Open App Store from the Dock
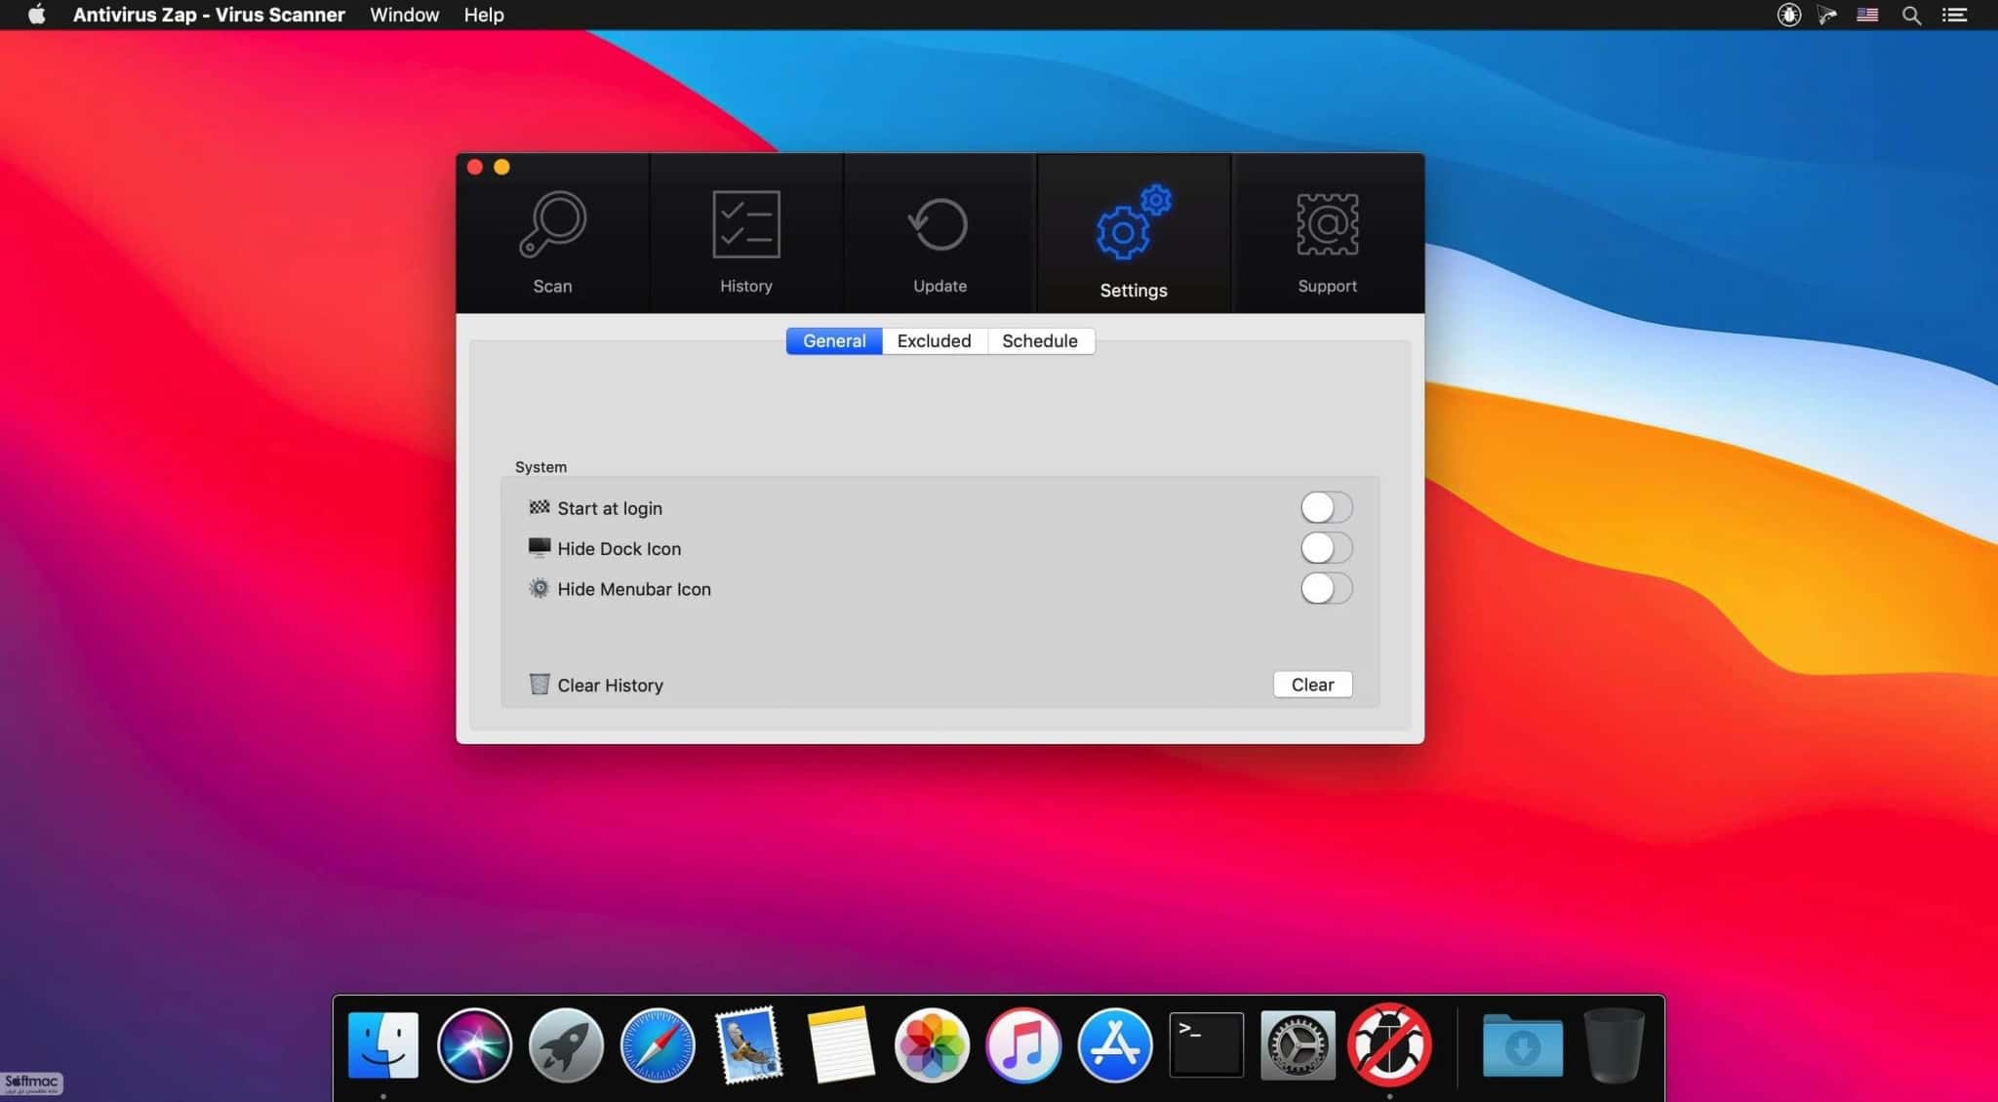1998x1102 pixels. pyautogui.click(x=1115, y=1044)
